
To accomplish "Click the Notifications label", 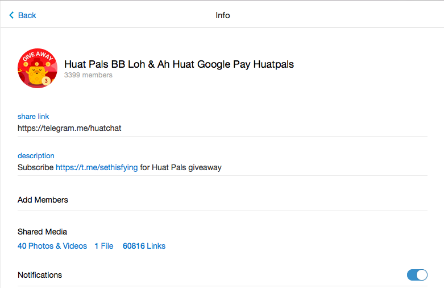I will coord(40,275).
